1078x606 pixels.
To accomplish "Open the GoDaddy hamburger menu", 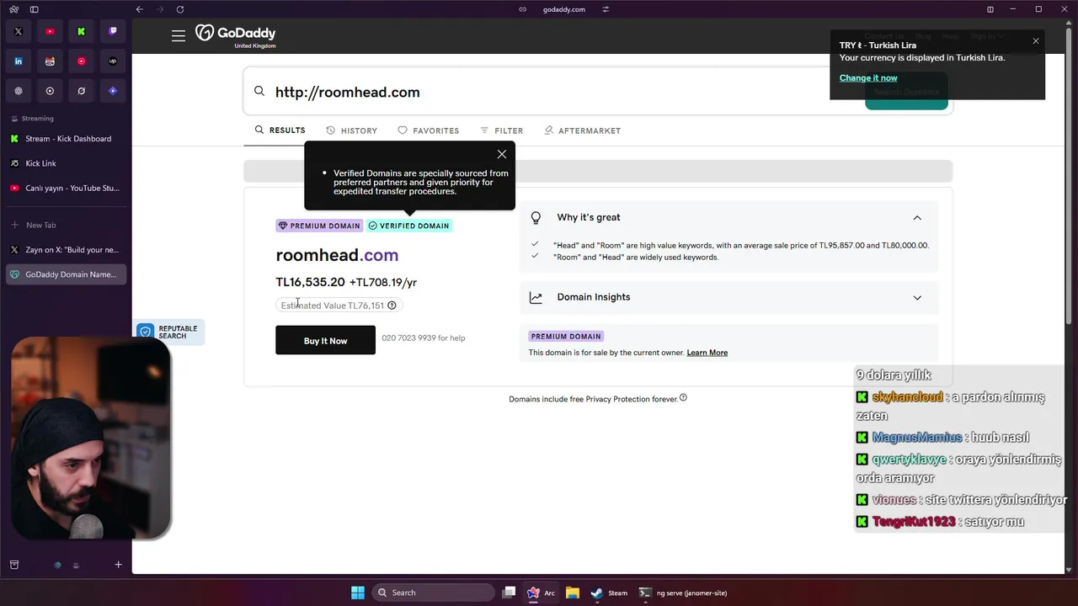I will click(x=178, y=36).
